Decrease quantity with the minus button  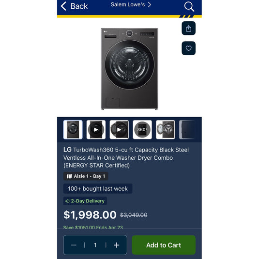coord(74,245)
